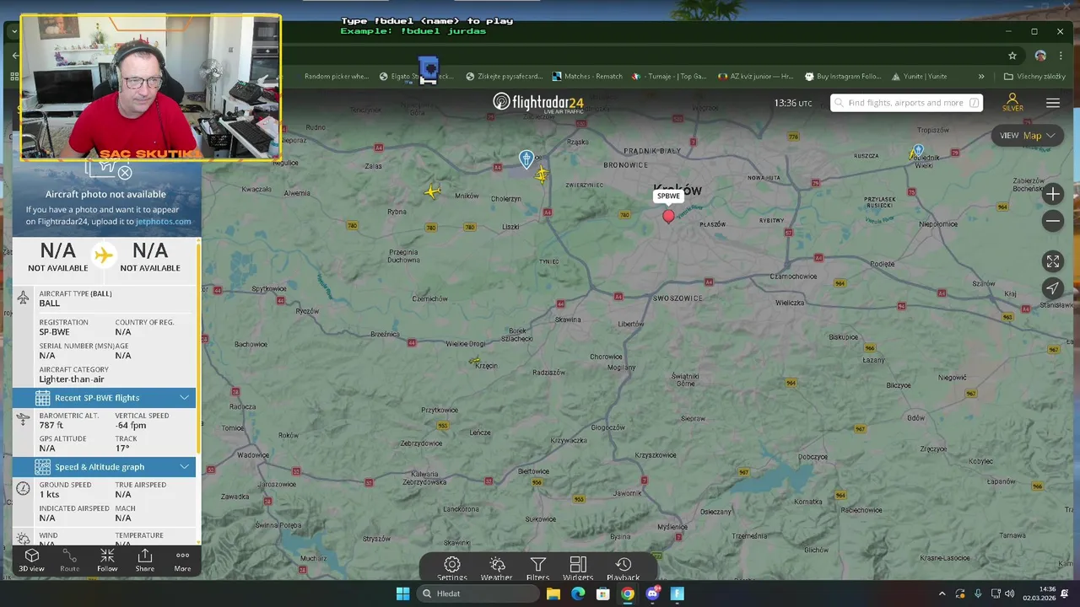The image size is (1080, 607).
Task: Open the volume control in system tray
Action: click(x=1010, y=594)
